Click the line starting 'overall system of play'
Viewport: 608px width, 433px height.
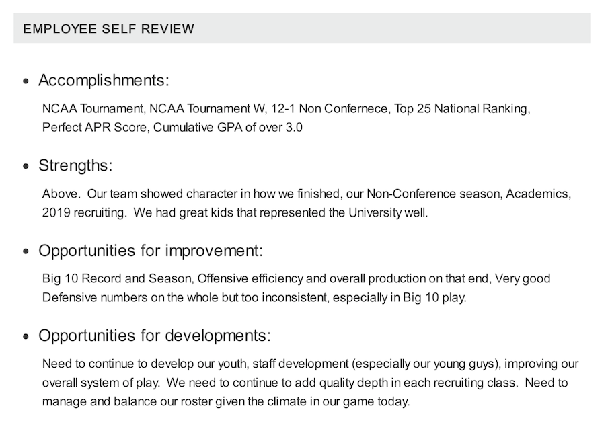point(305,383)
